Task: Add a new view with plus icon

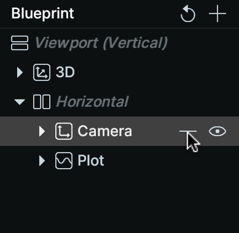Action: (x=217, y=14)
